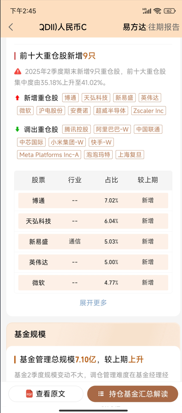Tap the PDF icon in 查看原文
This screenshot has width=182, height=413.
pos(29,394)
